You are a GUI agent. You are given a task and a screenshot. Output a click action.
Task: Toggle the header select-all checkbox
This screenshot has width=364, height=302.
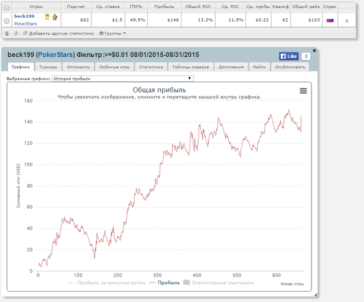7,8
